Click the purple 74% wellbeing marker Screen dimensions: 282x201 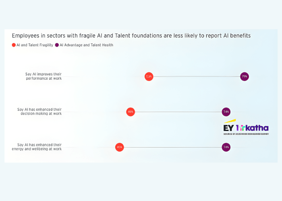click(226, 148)
